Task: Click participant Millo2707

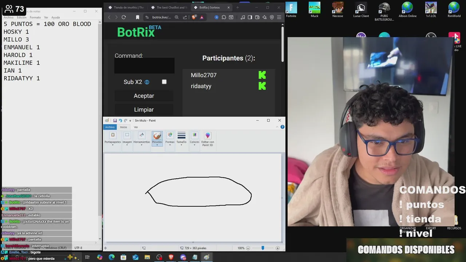Action: 204,75
